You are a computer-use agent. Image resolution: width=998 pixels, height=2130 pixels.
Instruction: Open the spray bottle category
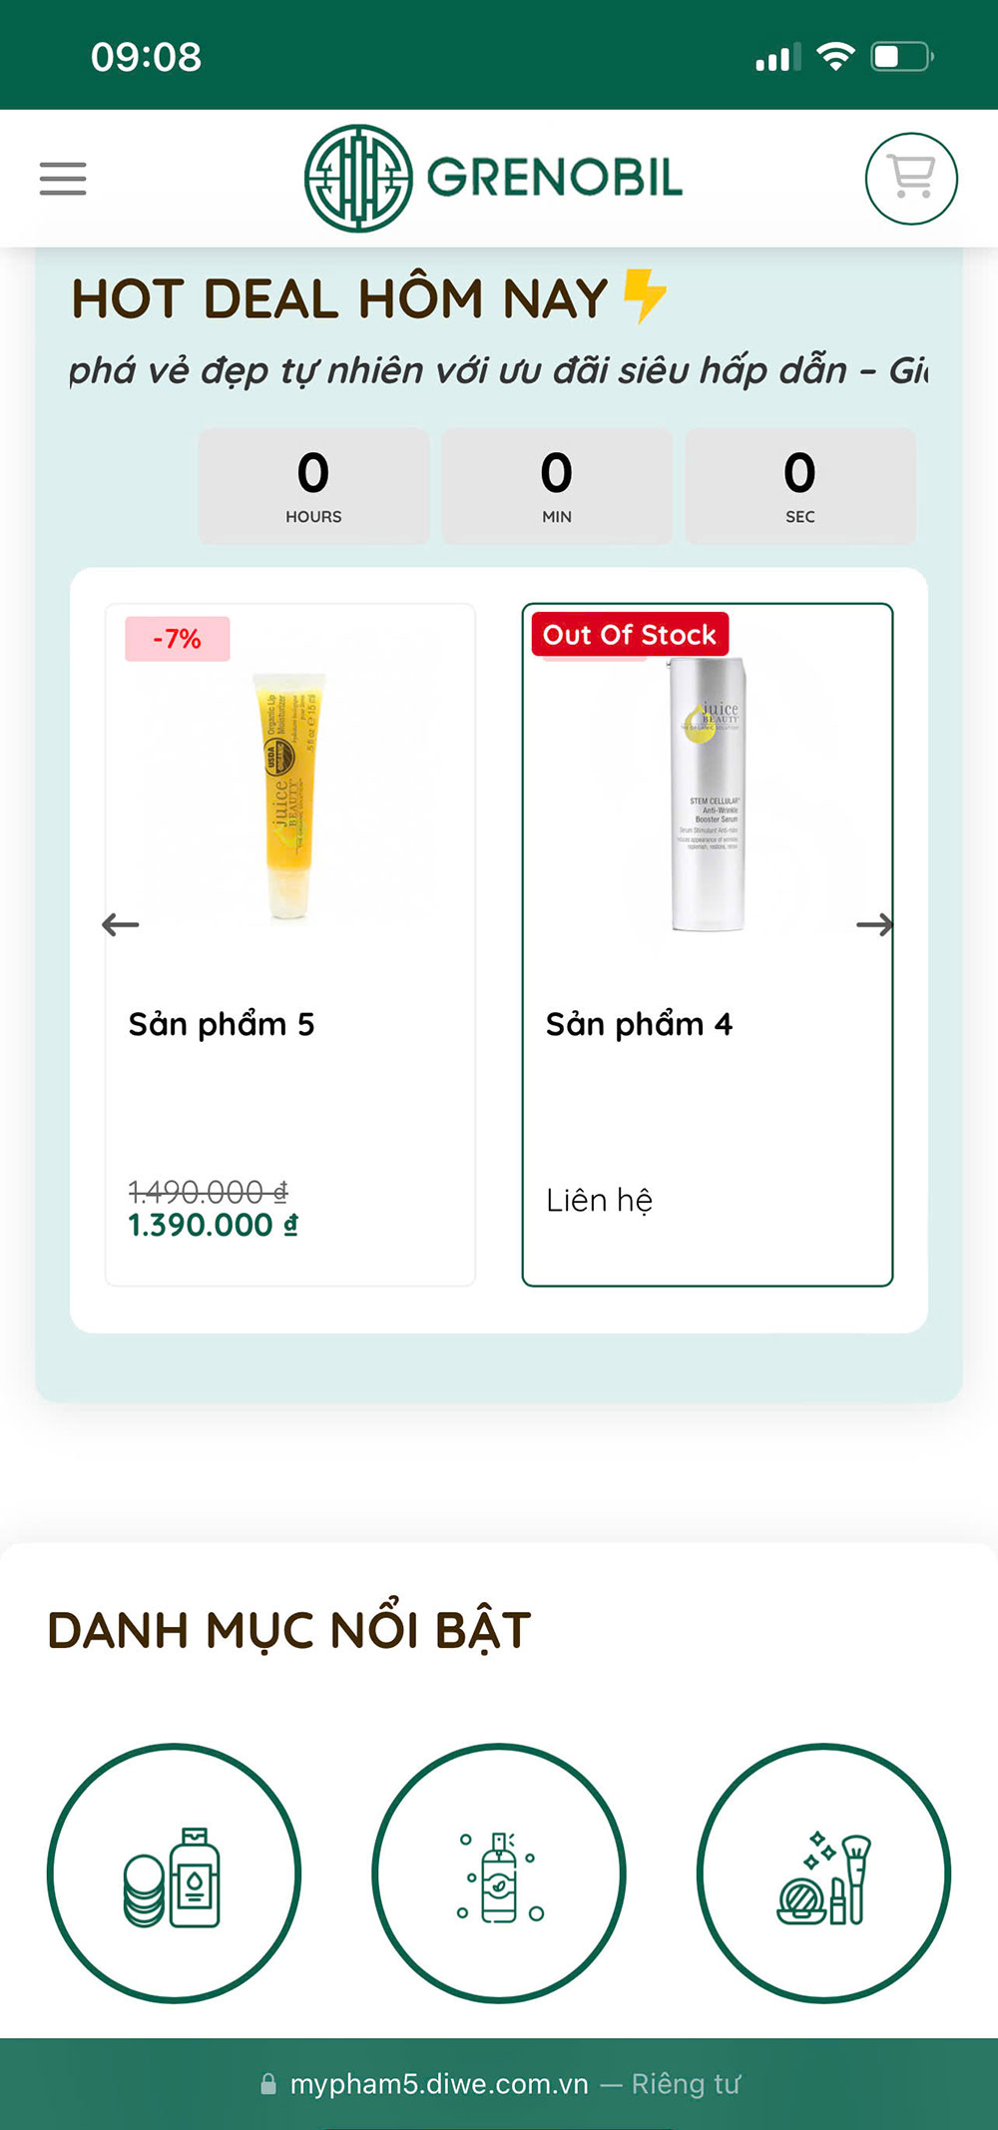point(499,1873)
